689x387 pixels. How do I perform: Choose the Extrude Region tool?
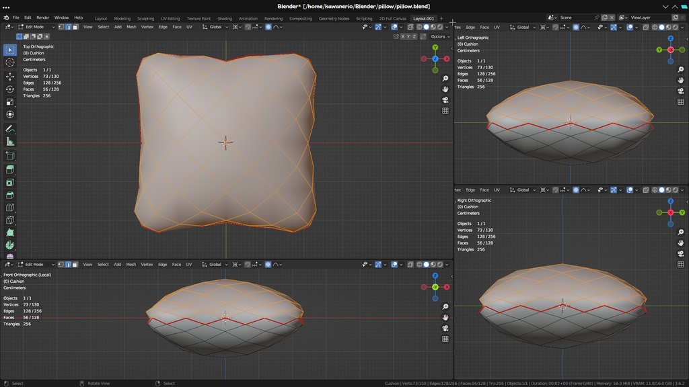tap(10, 169)
